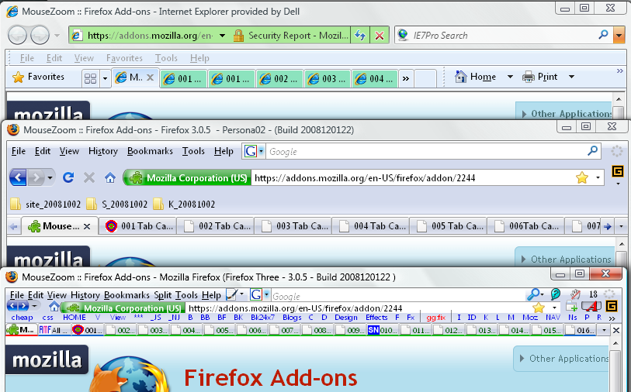
Task: Expand bookmarks toolbar chevron in Firefox Three window
Action: click(x=612, y=318)
